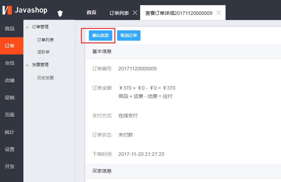The width and height of the screenshot is (281, 182).
Task: Click the order time 2017-11-20 21:27:23
Action: 141,154
